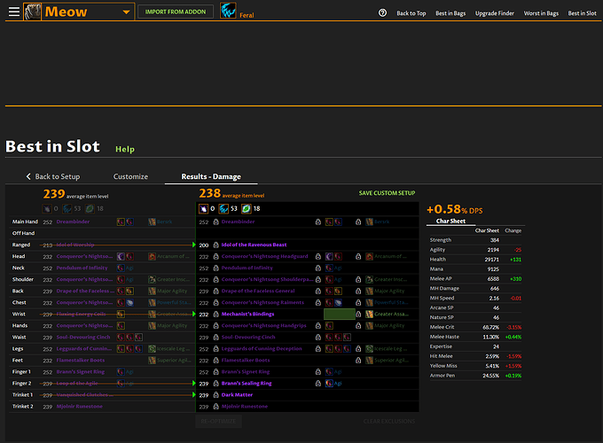Click the +0.58% DPS value

[455, 209]
